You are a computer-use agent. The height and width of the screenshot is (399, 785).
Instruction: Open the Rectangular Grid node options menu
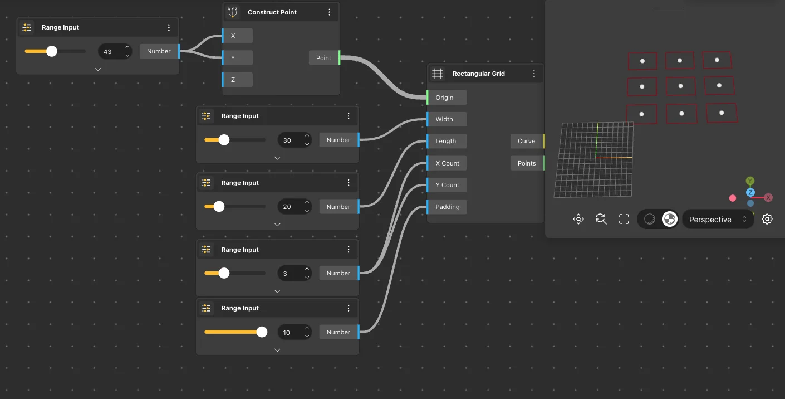[534, 74]
